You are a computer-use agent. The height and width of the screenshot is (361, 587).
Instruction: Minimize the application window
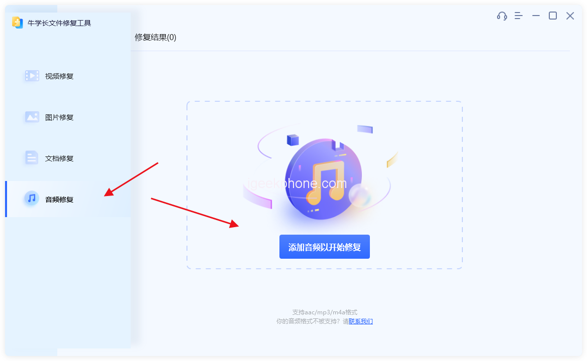[x=536, y=16]
